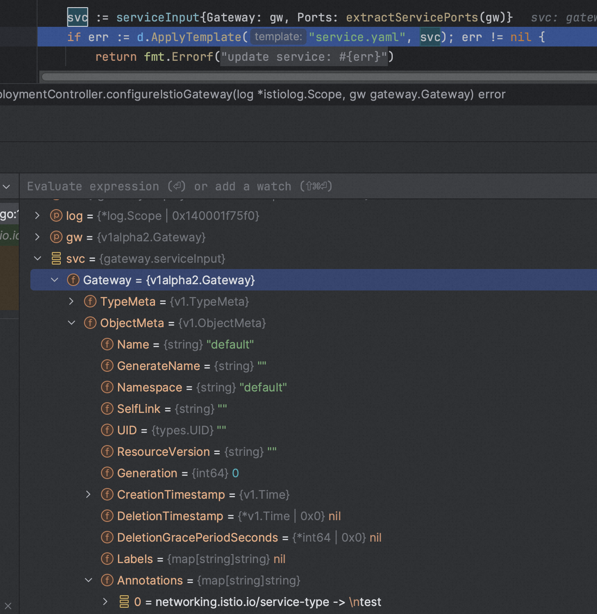The image size is (597, 614).
Task: Click the configureIstioGateway breadcrumb signature
Action: pos(253,95)
